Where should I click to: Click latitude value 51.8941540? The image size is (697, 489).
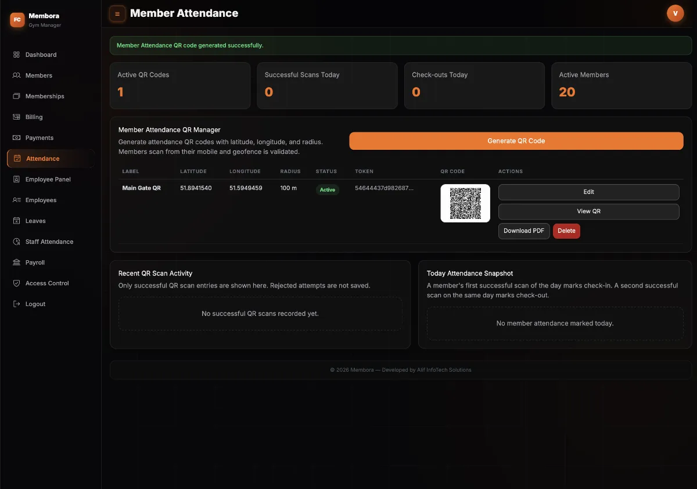(x=196, y=188)
